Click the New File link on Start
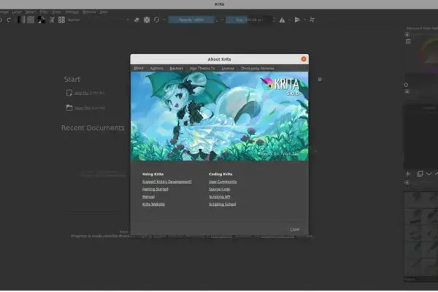The image size is (438, 292). click(81, 93)
